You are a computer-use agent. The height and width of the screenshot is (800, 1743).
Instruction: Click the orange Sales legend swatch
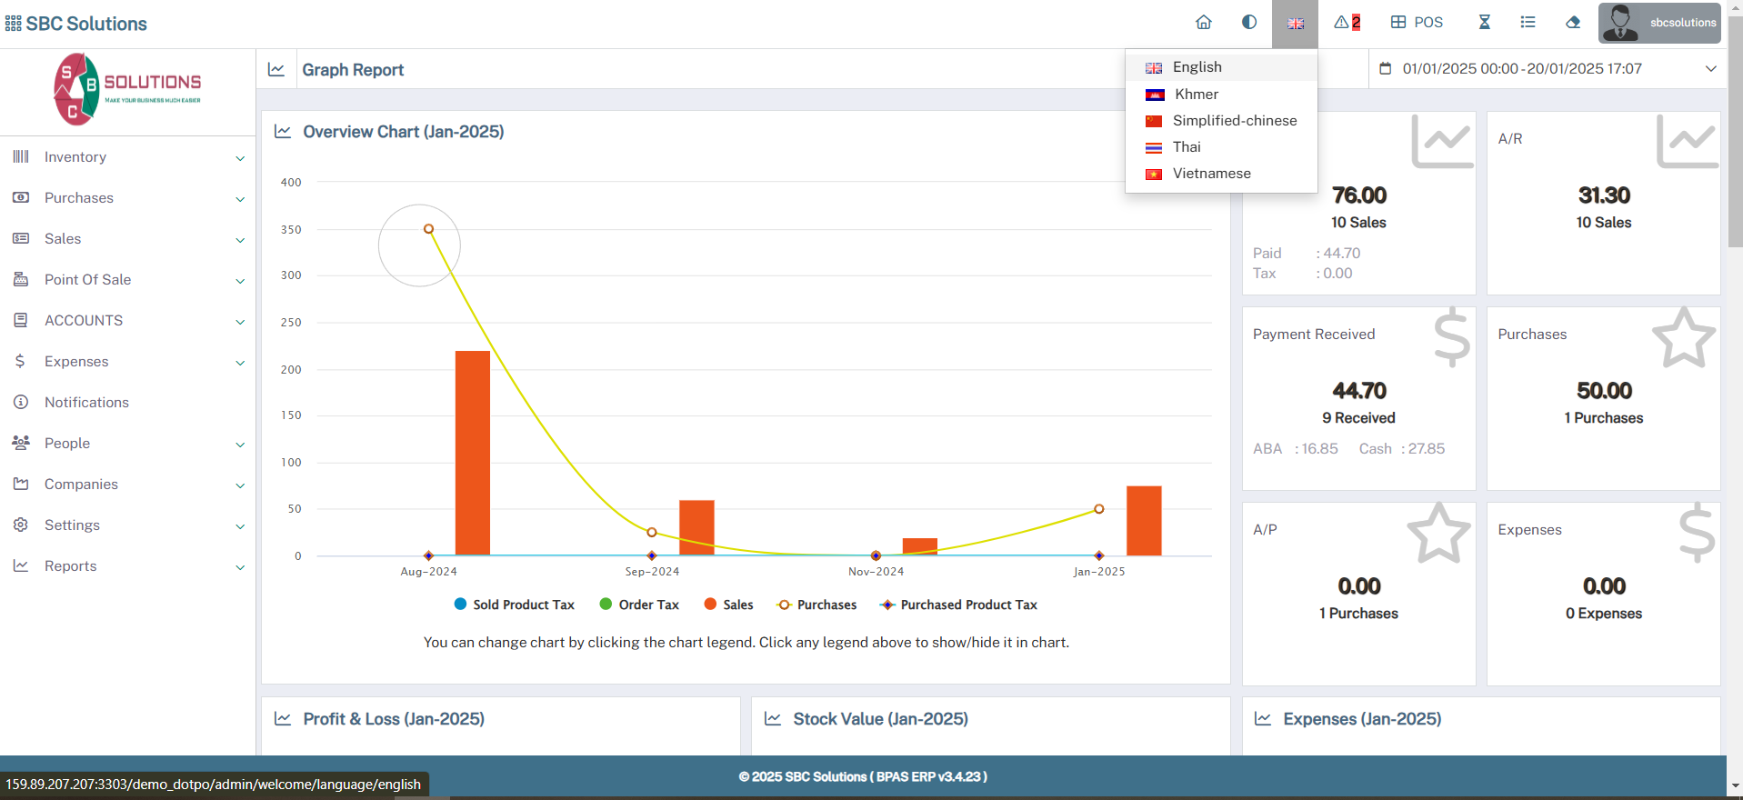[711, 605]
